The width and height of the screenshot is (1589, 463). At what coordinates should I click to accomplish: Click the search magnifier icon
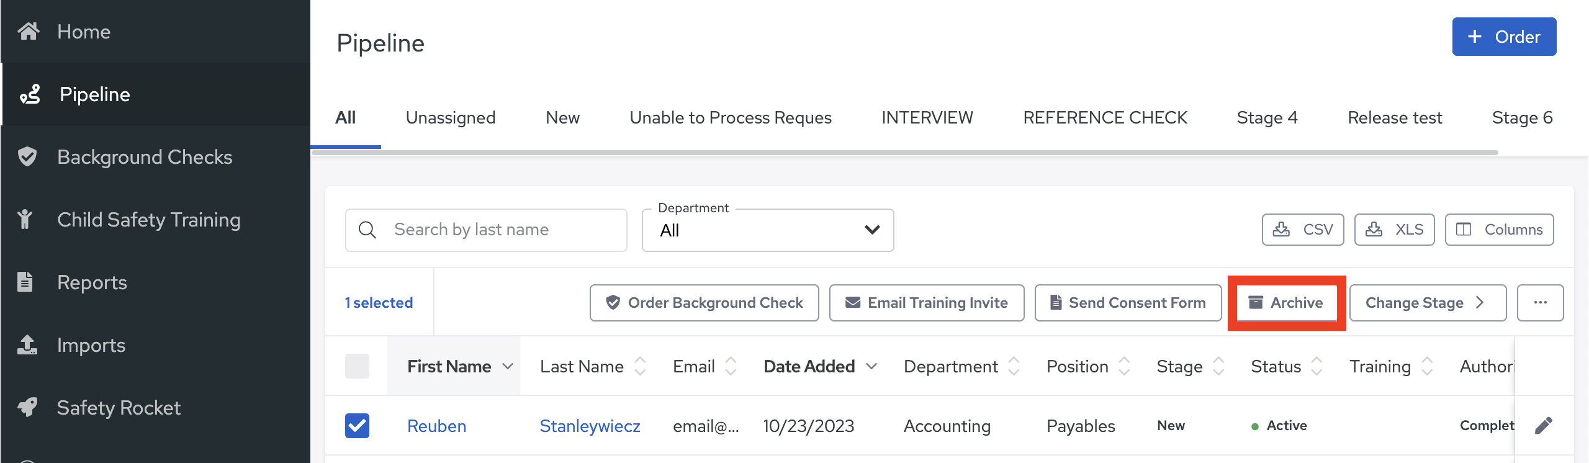(x=367, y=230)
